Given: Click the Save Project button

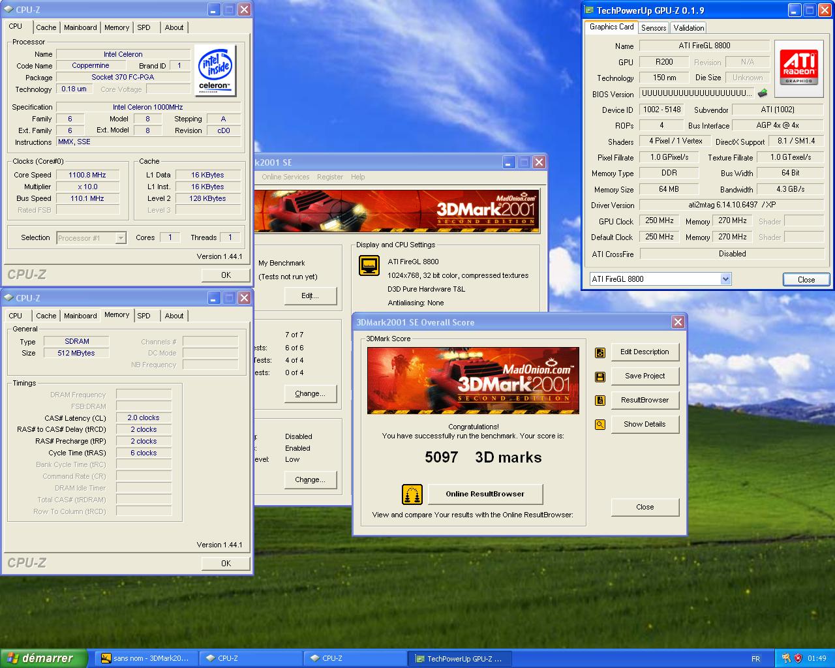Looking at the screenshot, I should (645, 376).
